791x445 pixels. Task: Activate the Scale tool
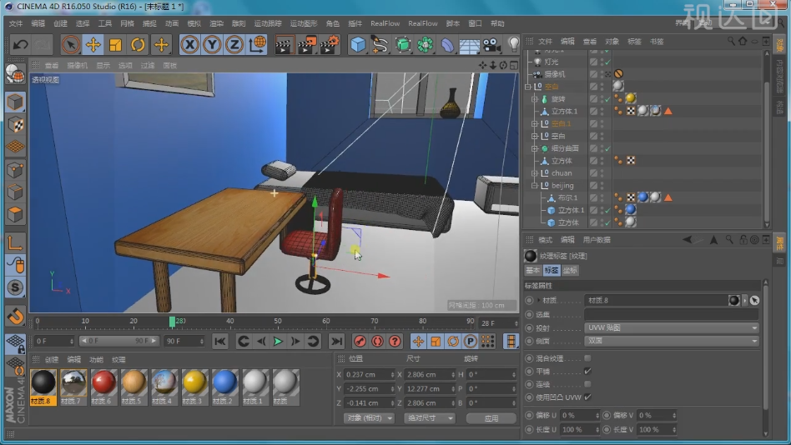click(x=115, y=45)
